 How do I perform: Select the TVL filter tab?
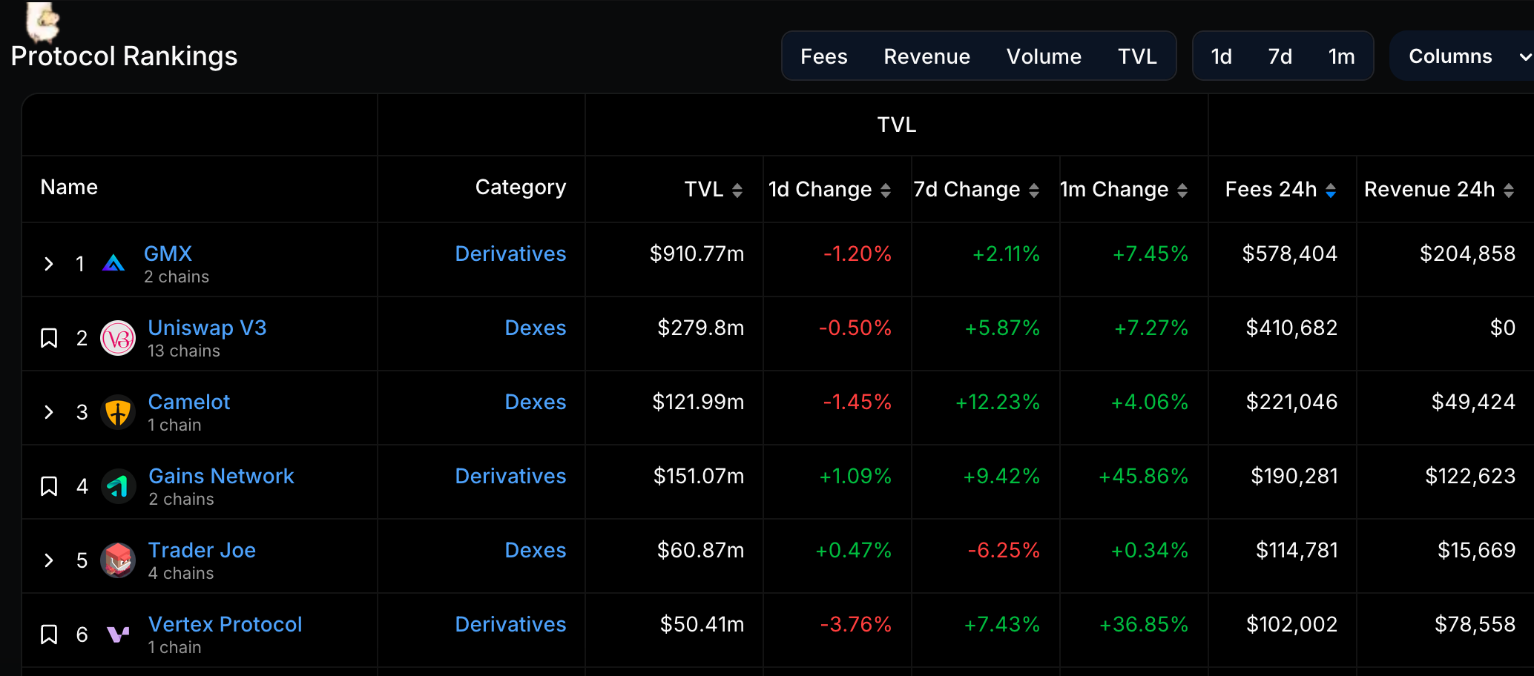[x=1137, y=56]
